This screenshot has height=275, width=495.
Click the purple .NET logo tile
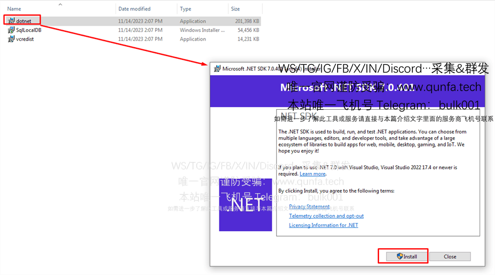[246, 205]
